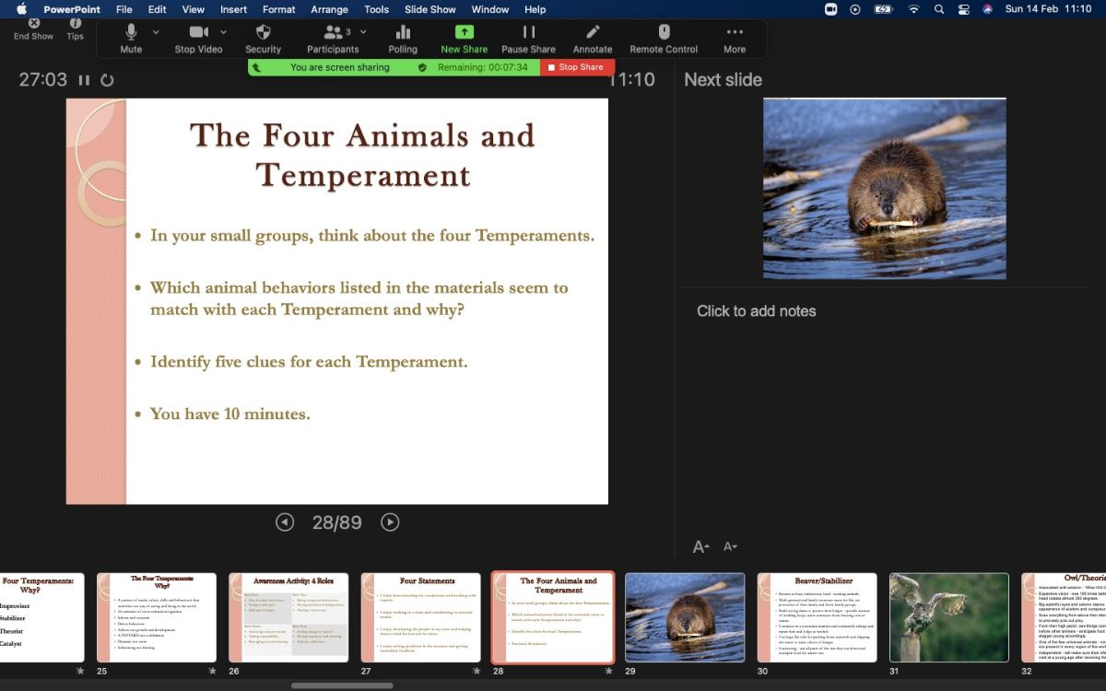This screenshot has width=1106, height=691.
Task: Increase notes font size
Action: [x=701, y=546]
